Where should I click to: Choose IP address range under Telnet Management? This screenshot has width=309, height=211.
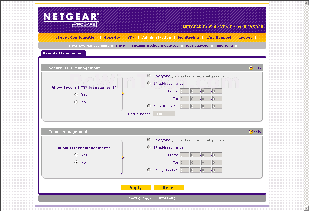(x=148, y=147)
